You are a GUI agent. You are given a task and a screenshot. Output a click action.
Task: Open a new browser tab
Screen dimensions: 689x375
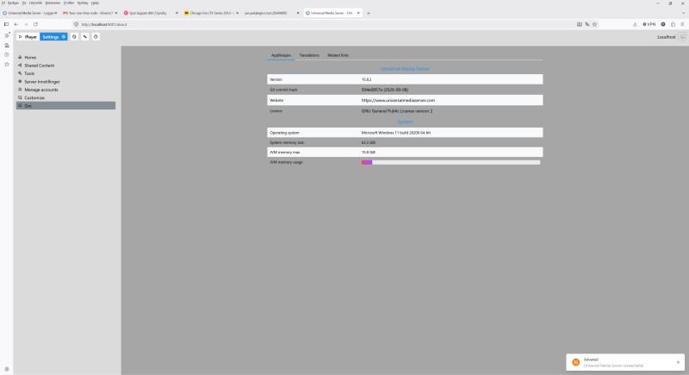coord(369,13)
